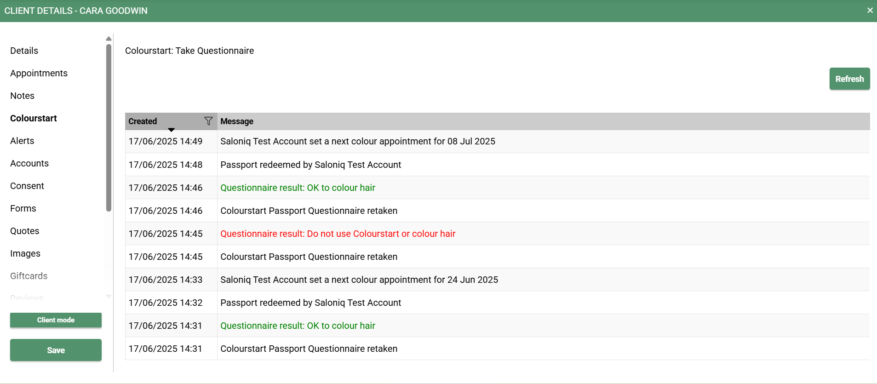Open the Quotes section
This screenshot has width=877, height=384.
[25, 231]
